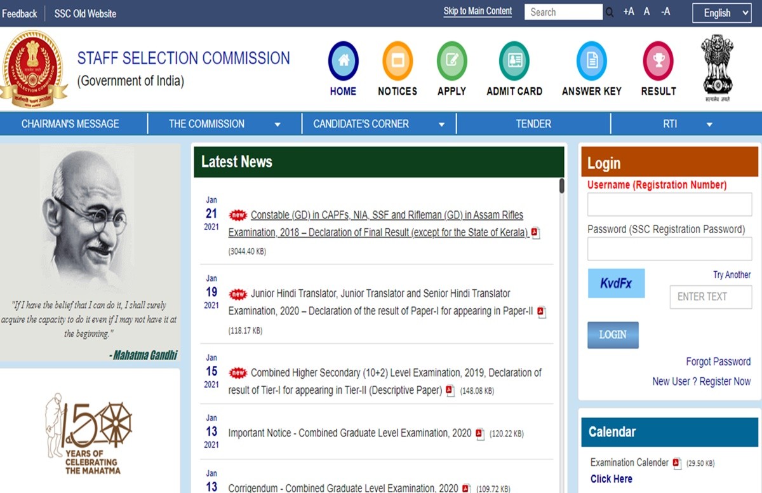Click the search magnifier icon
This screenshot has height=493, width=762.
coord(610,13)
